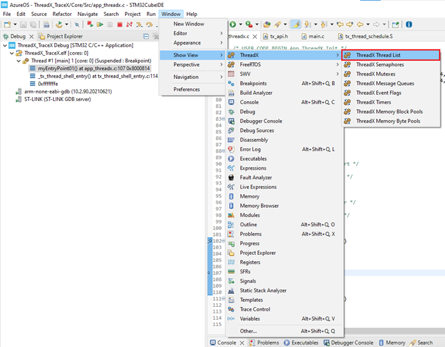Expand the Editor submenu

tap(194, 34)
